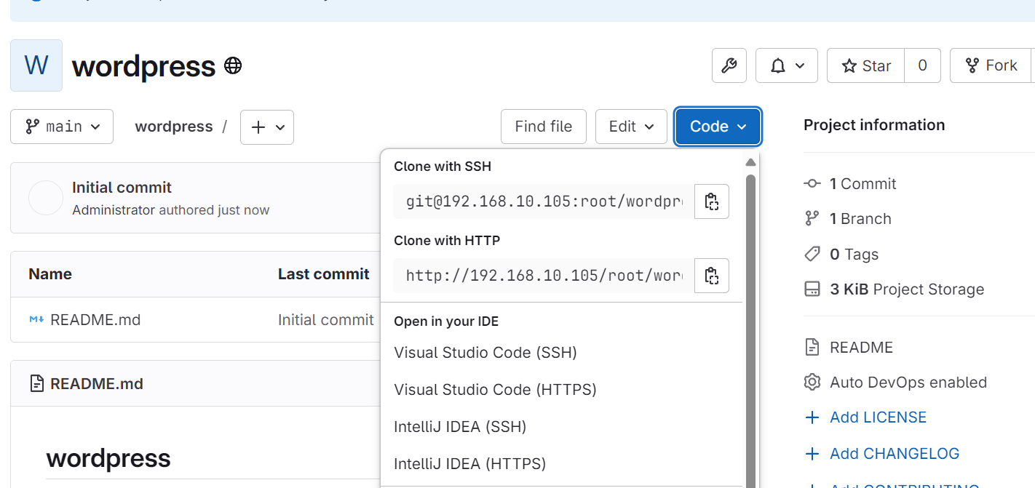Click the Clone with HTTP label
This screenshot has height=488, width=1035.
[x=447, y=241]
